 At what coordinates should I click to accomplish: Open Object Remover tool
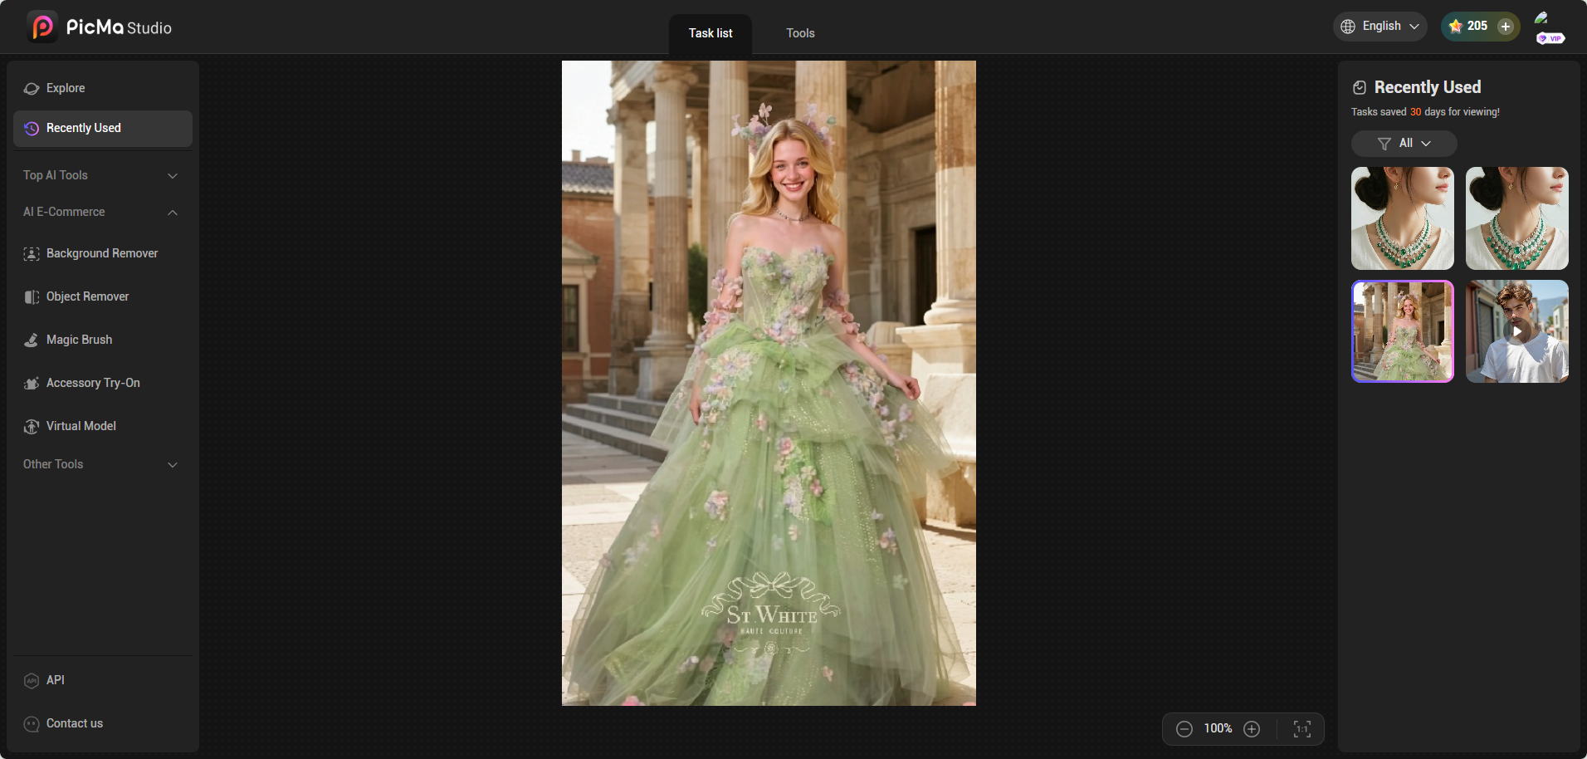pyautogui.click(x=88, y=296)
